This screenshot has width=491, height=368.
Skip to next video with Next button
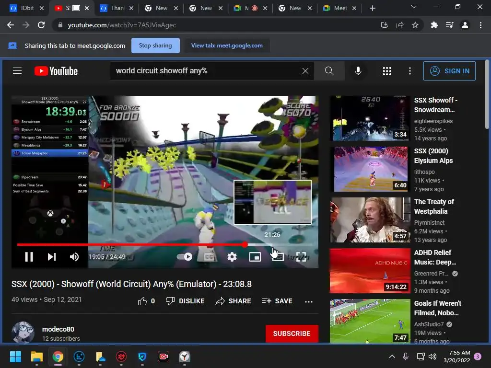(x=52, y=257)
